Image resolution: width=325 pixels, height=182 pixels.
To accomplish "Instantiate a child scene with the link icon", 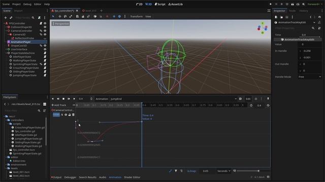I will (11, 18).
